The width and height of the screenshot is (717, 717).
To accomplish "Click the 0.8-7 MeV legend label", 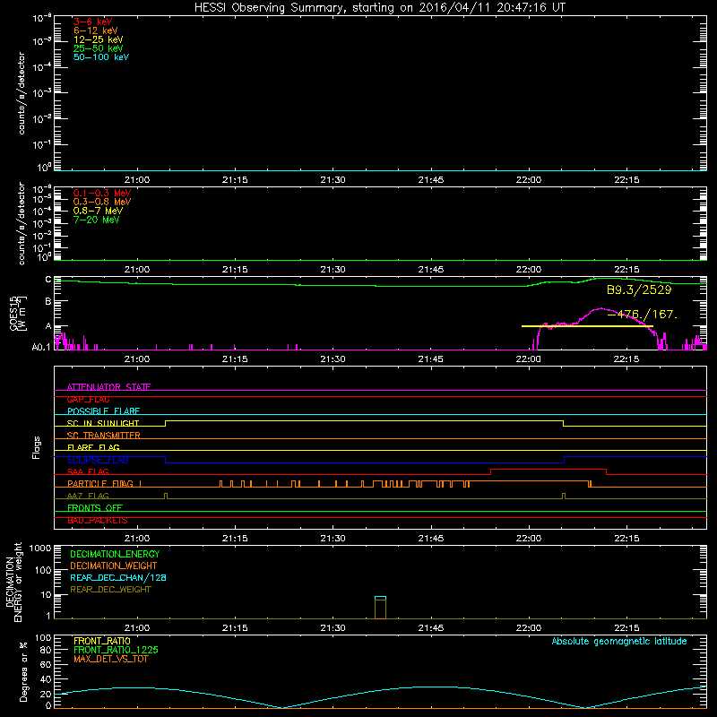I will [98, 211].
